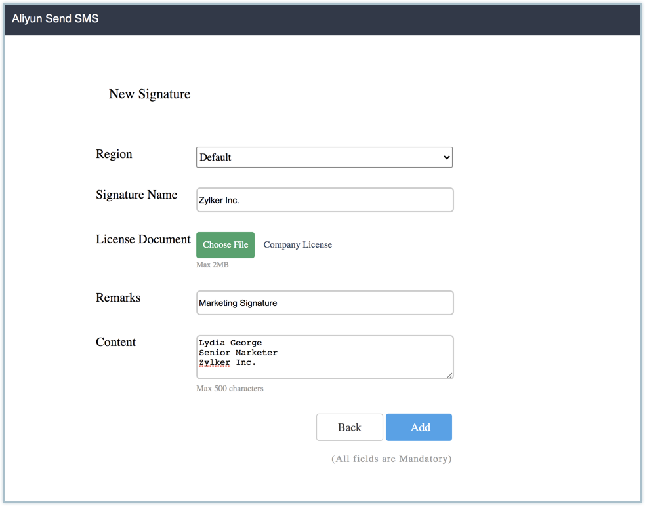The width and height of the screenshot is (645, 506).
Task: Click the Remarks field with Marketing Signature
Action: 325,303
